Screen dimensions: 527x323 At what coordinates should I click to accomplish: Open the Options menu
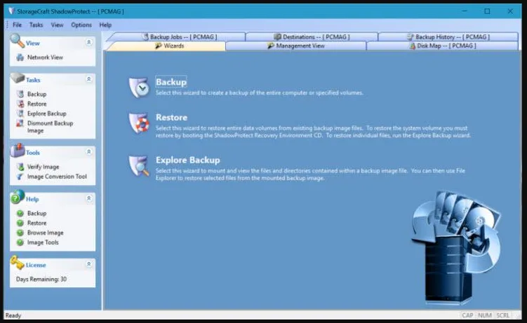click(81, 25)
